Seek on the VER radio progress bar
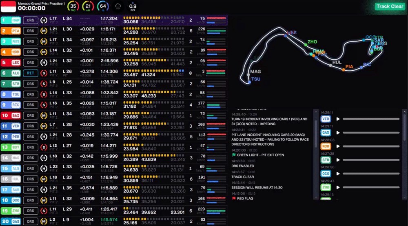This screenshot has width=408, height=226. (371, 119)
